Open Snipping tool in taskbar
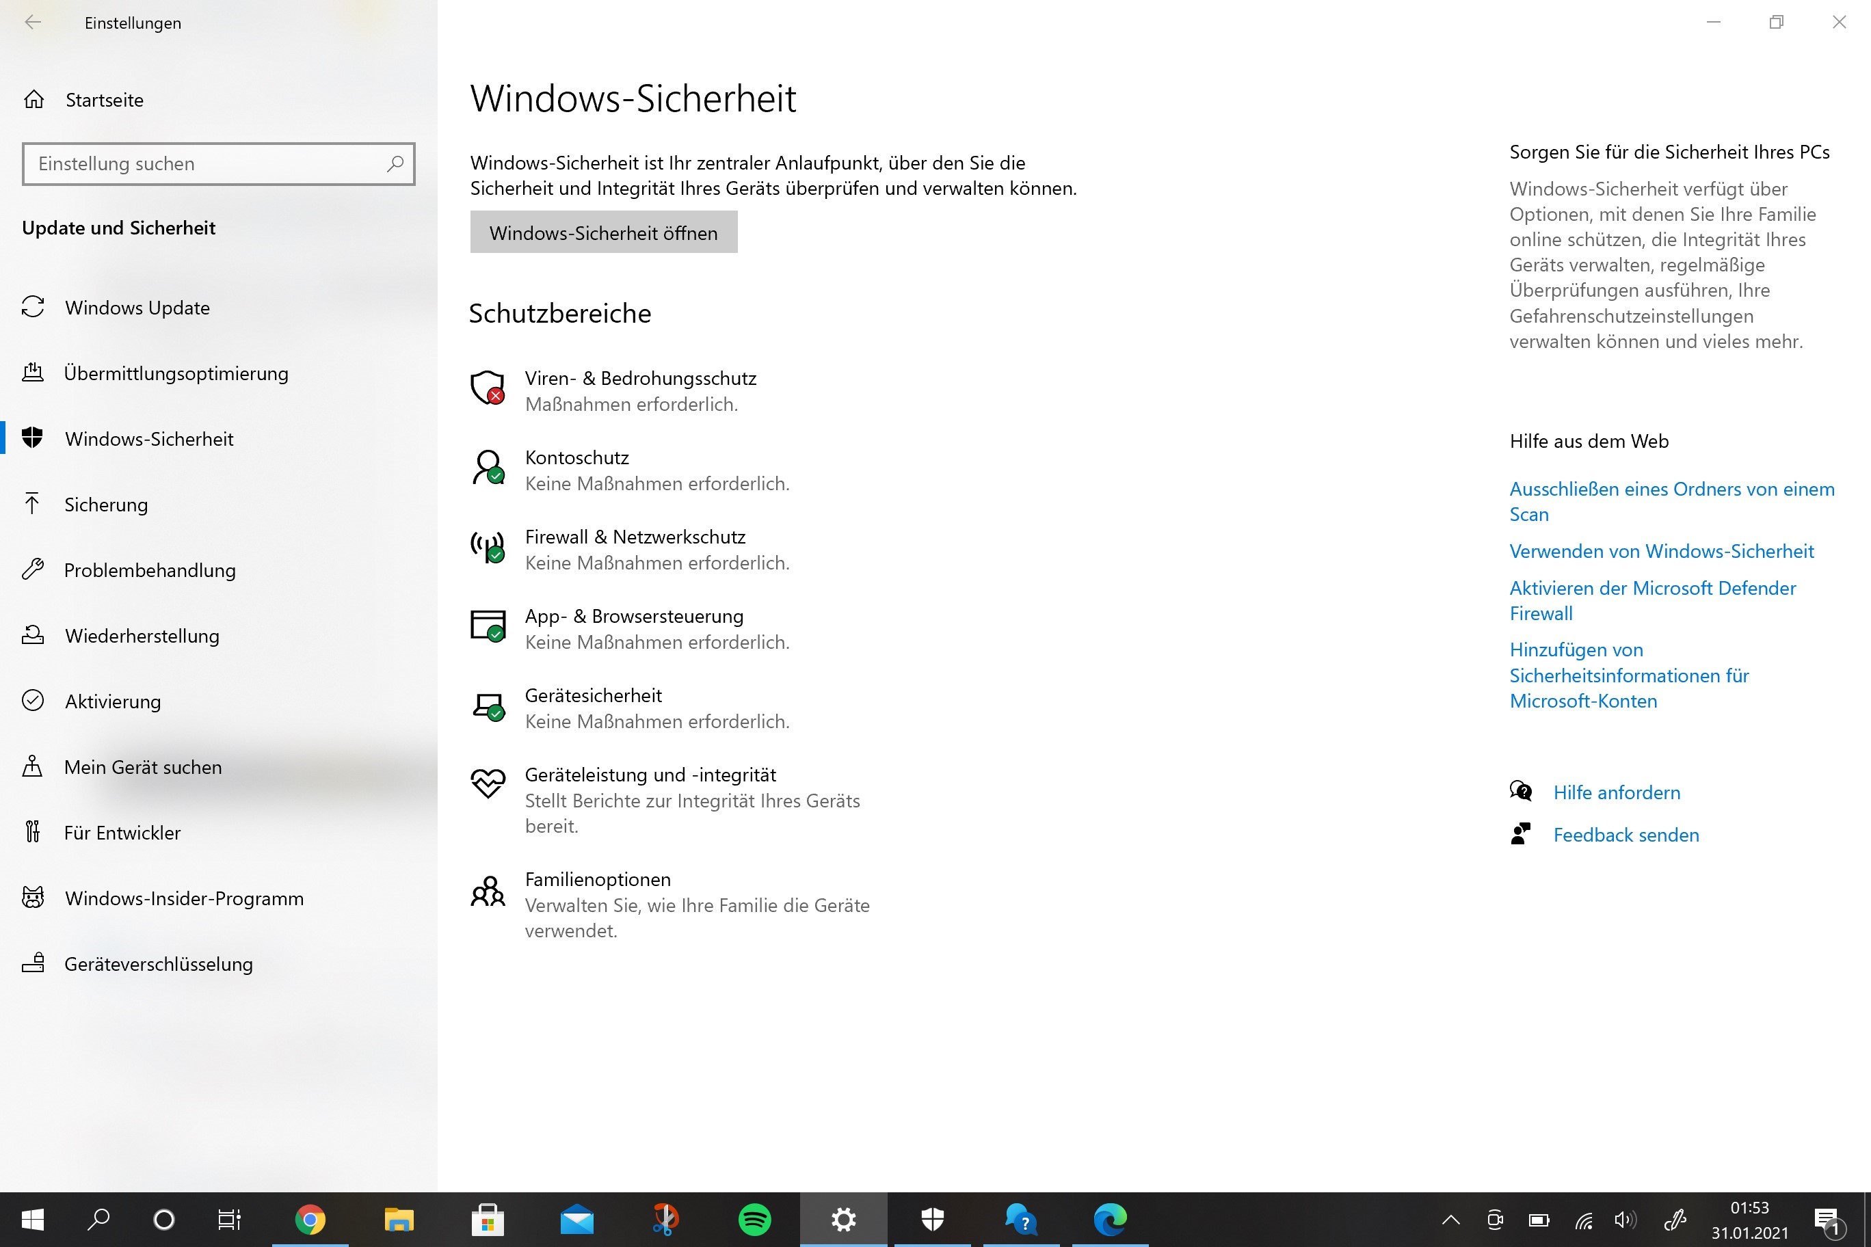This screenshot has height=1247, width=1871. (x=666, y=1219)
